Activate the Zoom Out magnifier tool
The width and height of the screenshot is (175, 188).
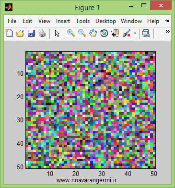click(x=82, y=33)
